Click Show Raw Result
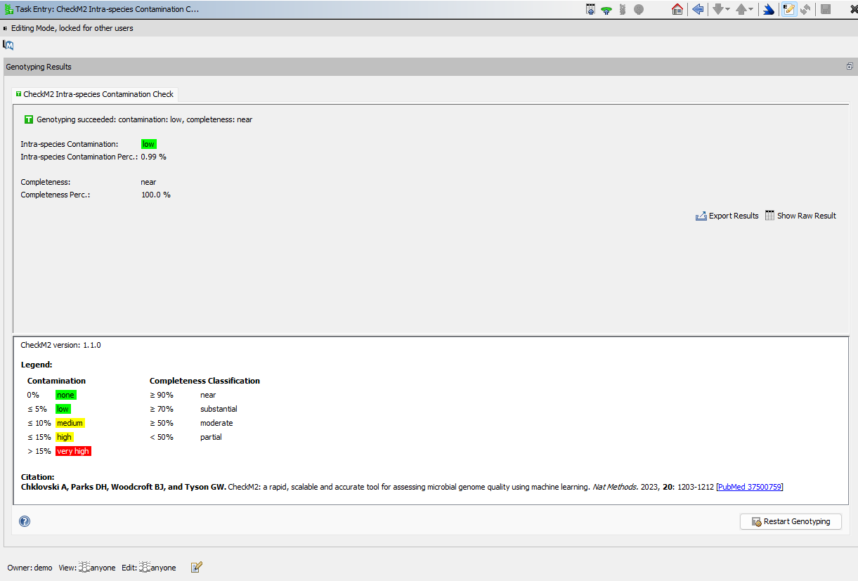The height and width of the screenshot is (581, 858). (x=800, y=216)
